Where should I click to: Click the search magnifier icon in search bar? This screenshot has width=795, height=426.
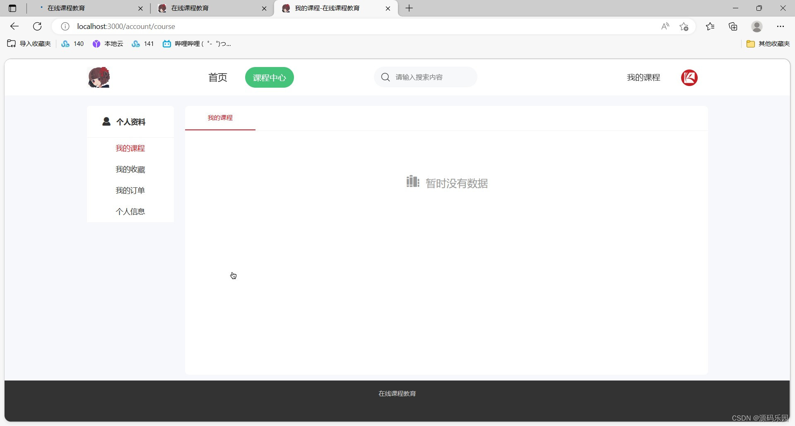tap(385, 77)
